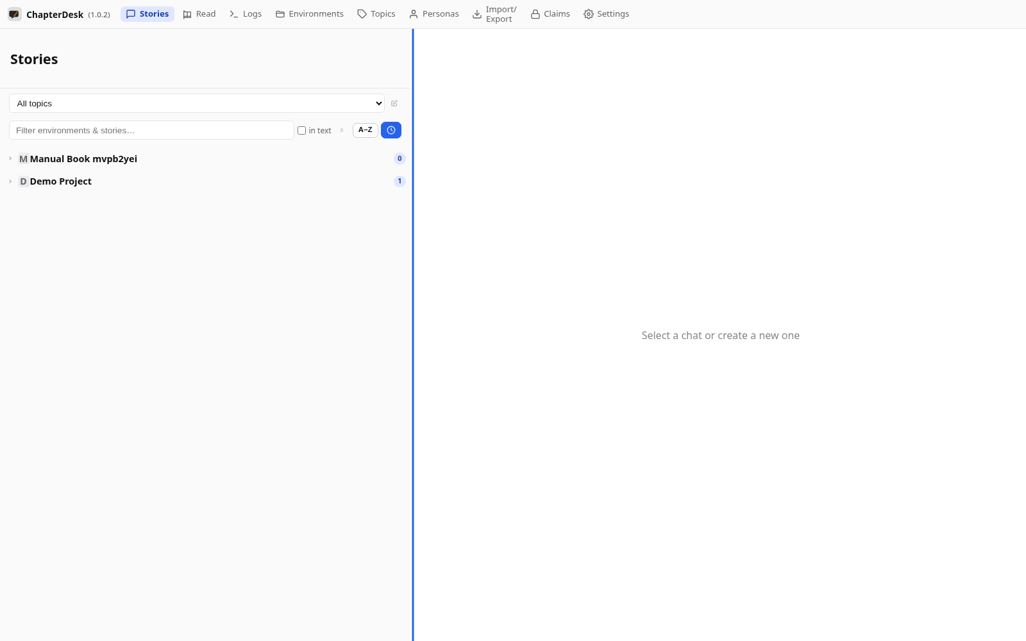The width and height of the screenshot is (1026, 641).
Task: Sort stories with the A–Z button
Action: (x=366, y=130)
